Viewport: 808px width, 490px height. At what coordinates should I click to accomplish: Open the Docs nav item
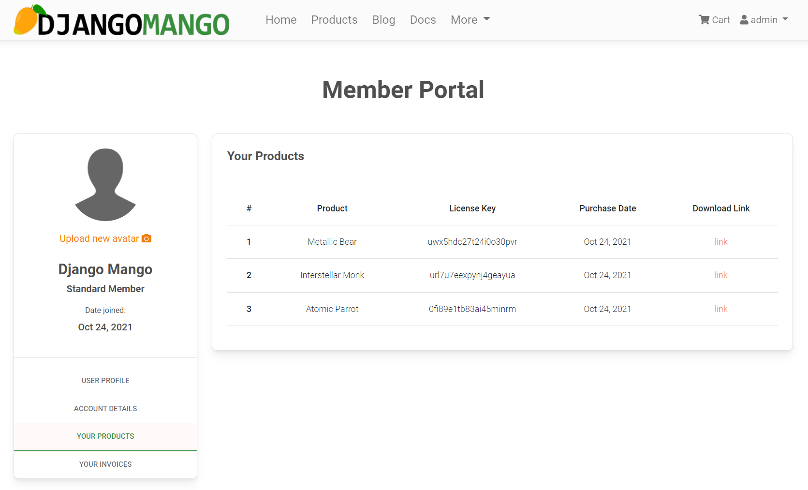pos(423,20)
